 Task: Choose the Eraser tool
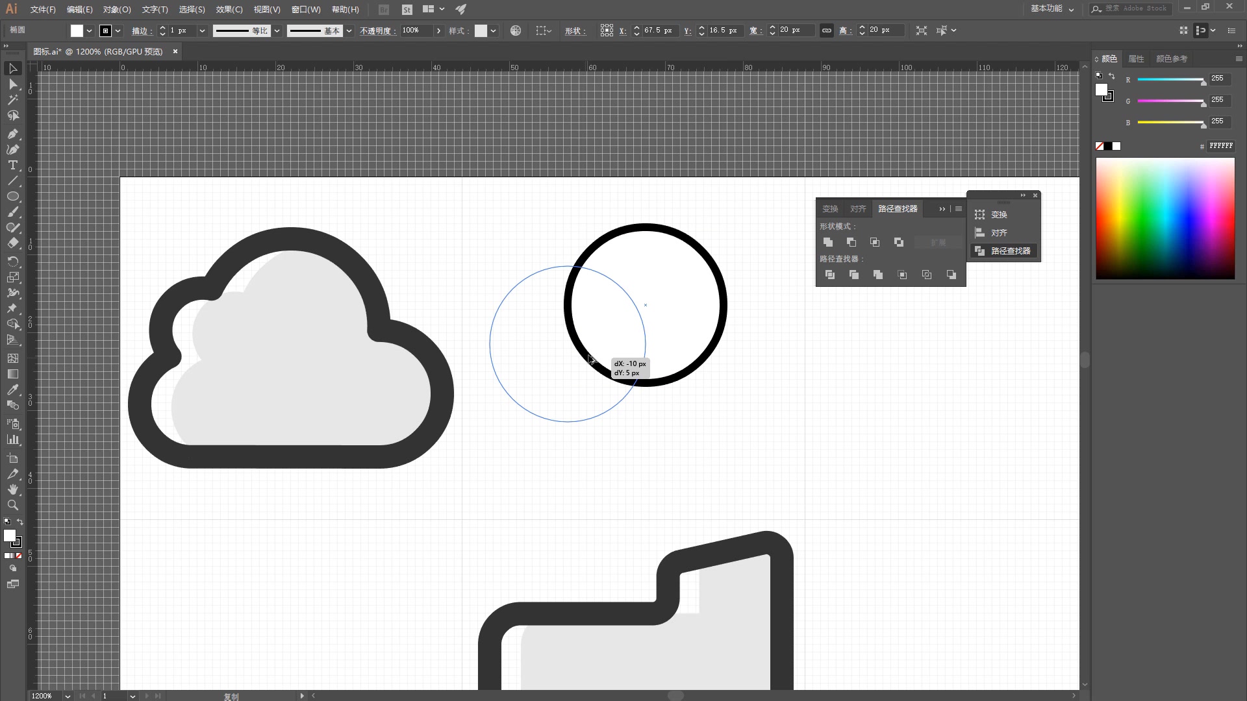(x=12, y=243)
